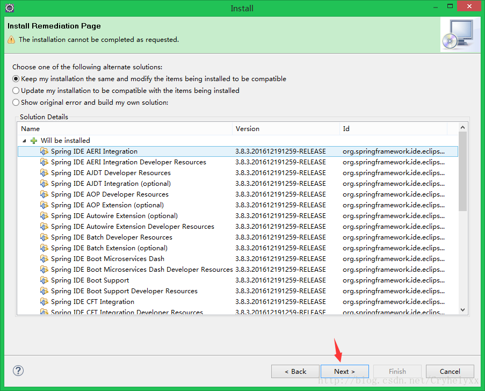Click the icon beside Spring IDE Batch Developer Resources
The width and height of the screenshot is (485, 391).
point(44,237)
